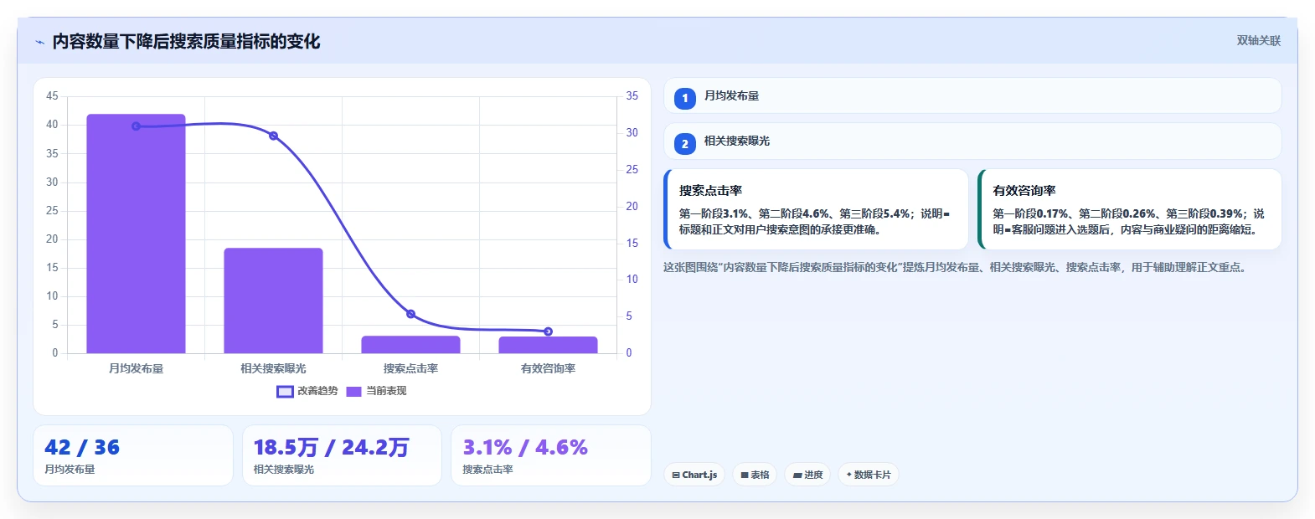Toggle the 当前表现 legend swatch

[x=353, y=391]
